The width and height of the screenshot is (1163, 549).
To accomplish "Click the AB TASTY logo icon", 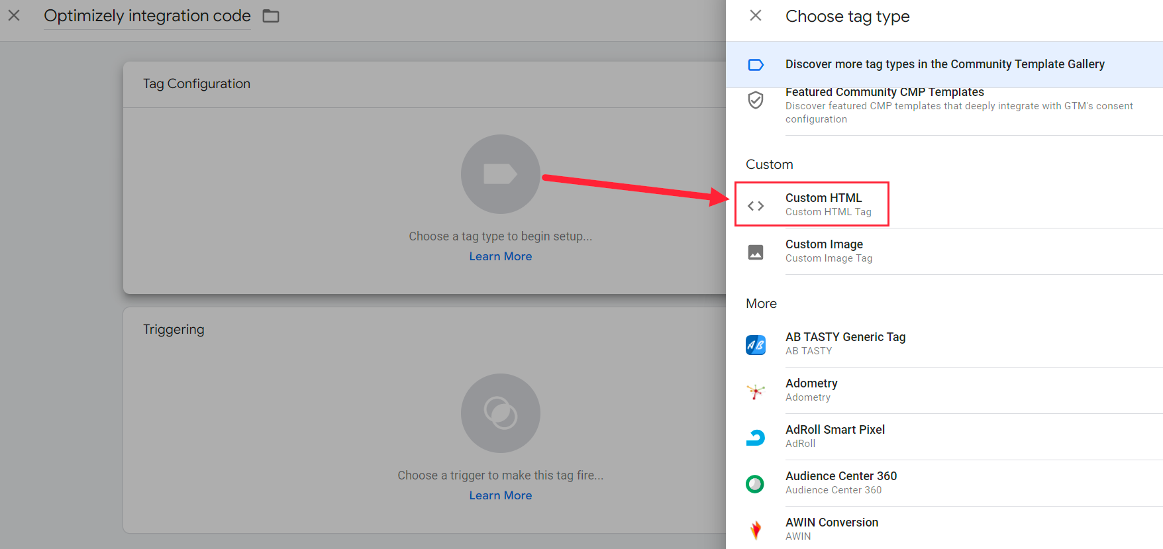I will point(756,345).
